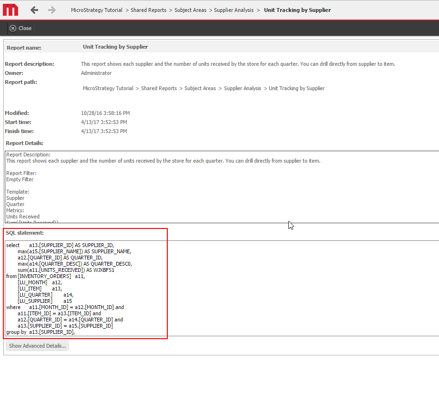Click the report name value in header row
The width and height of the screenshot is (439, 414).
[115, 47]
